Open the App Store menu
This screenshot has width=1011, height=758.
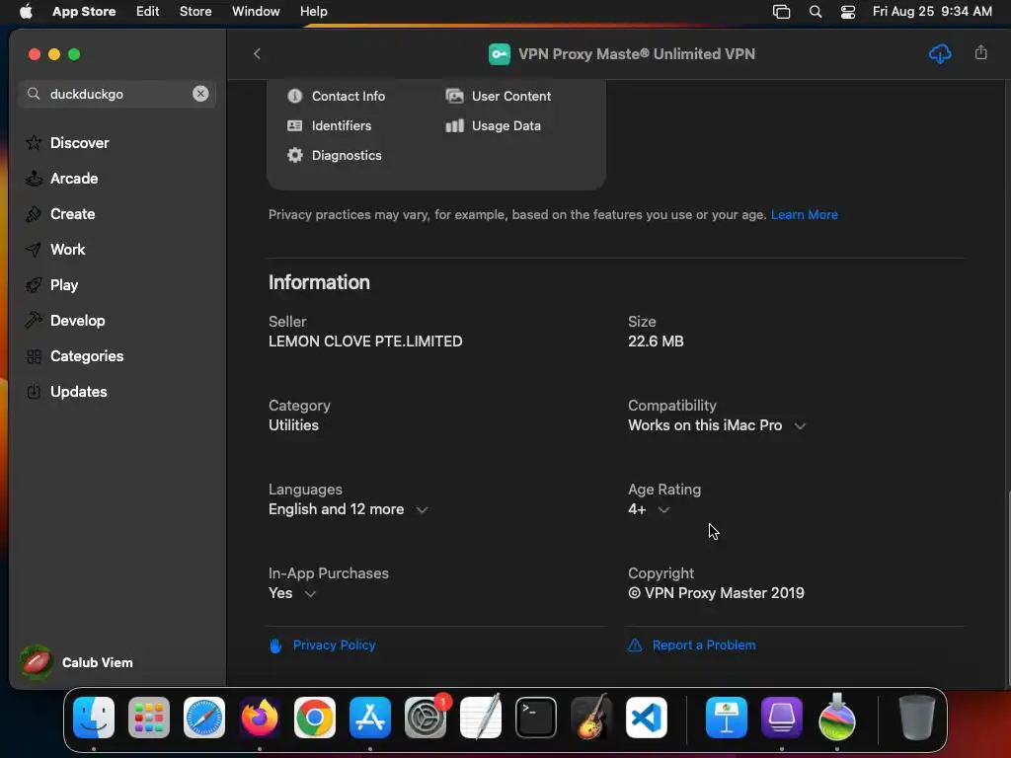(x=84, y=11)
